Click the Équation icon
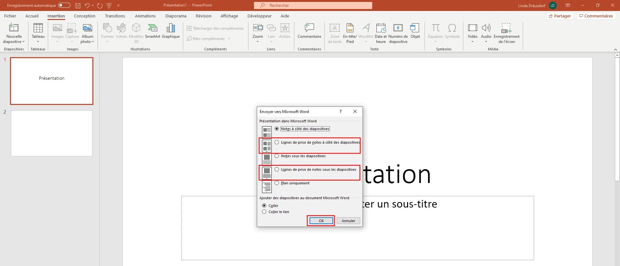 pos(436,28)
